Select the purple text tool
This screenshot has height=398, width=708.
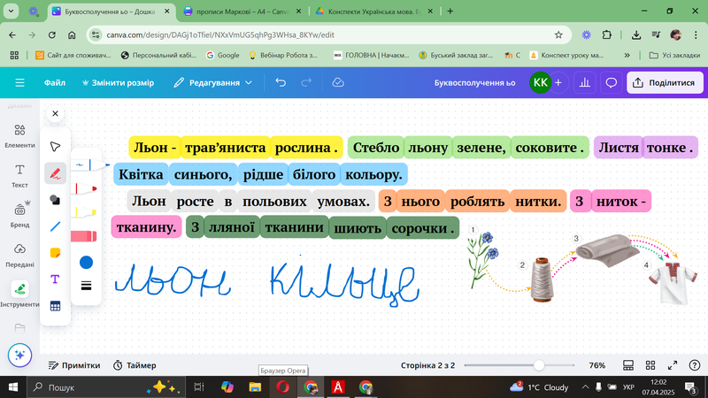55,279
